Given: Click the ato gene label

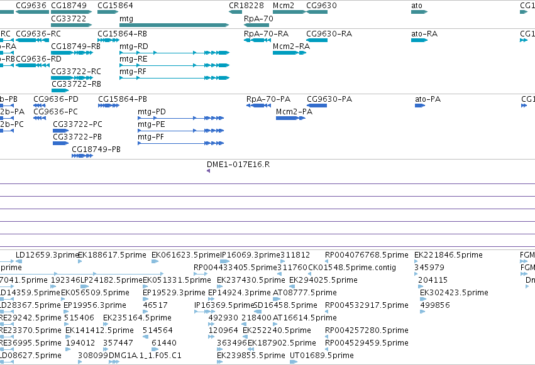Looking at the screenshot, I should tap(417, 6).
